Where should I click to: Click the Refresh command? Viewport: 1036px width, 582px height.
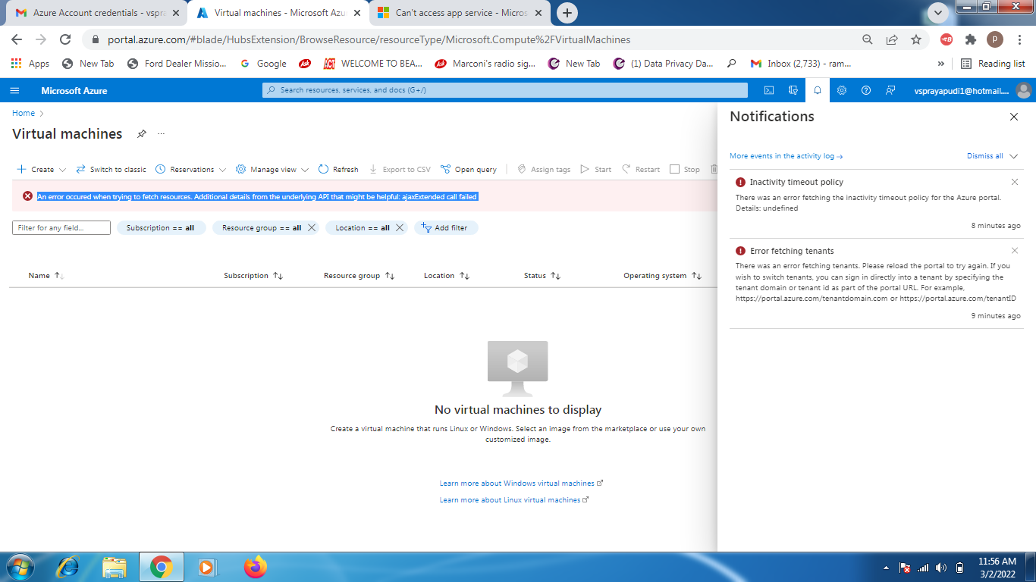pos(338,169)
